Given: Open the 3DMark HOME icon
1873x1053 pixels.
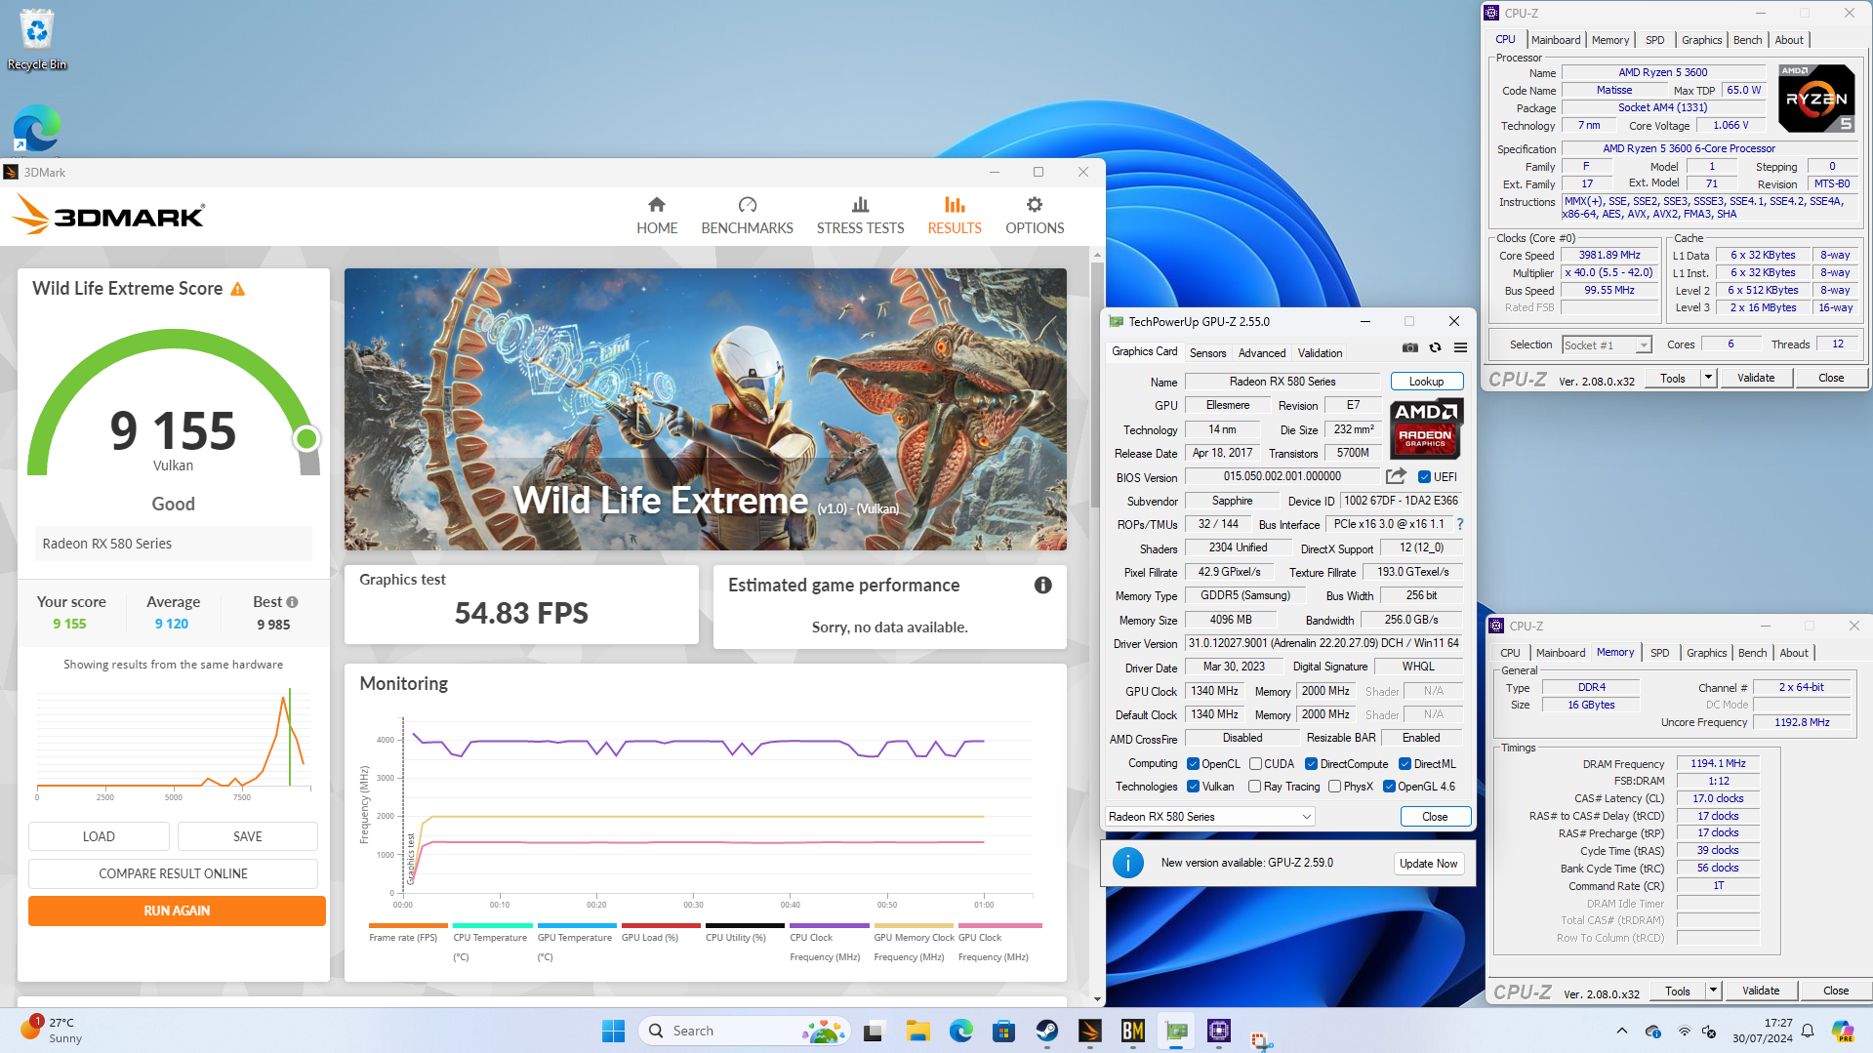Looking at the screenshot, I should [657, 205].
